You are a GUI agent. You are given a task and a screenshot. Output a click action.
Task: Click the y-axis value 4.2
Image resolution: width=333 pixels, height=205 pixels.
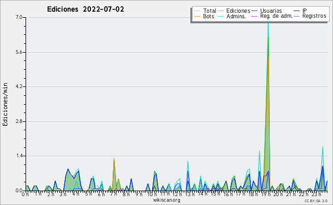click(x=19, y=86)
